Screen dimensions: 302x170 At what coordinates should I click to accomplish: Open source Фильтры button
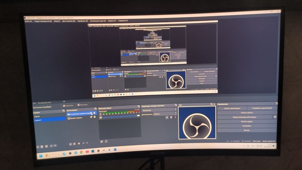83,105
